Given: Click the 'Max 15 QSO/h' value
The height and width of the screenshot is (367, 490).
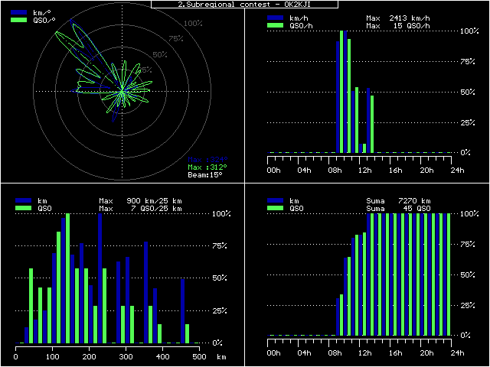Looking at the screenshot, I should pos(398,26).
